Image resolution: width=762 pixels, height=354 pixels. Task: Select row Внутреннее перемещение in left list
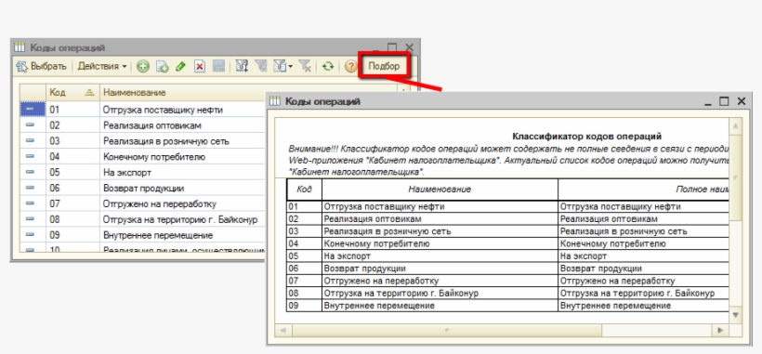[142, 235]
